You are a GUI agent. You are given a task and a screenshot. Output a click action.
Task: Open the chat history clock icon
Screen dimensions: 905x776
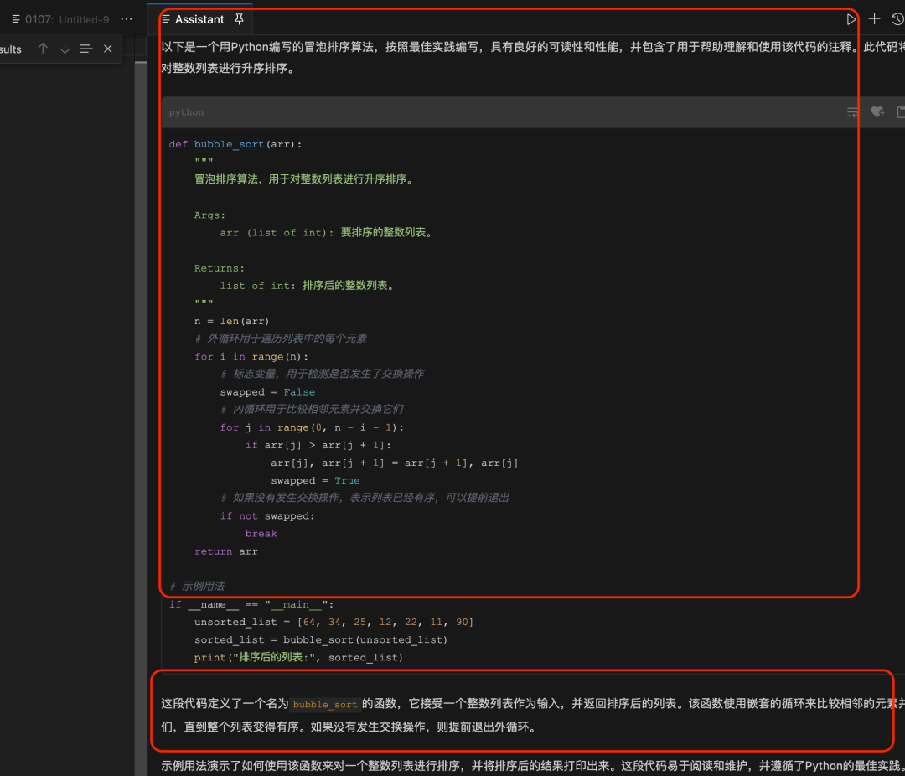click(x=897, y=19)
